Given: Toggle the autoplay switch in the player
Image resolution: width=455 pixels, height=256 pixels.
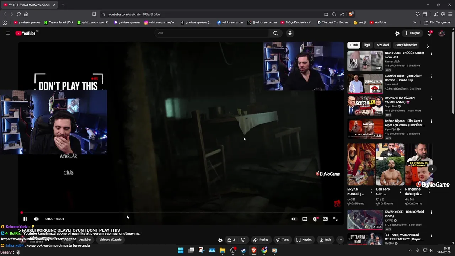Looking at the screenshot, I should click(293, 219).
